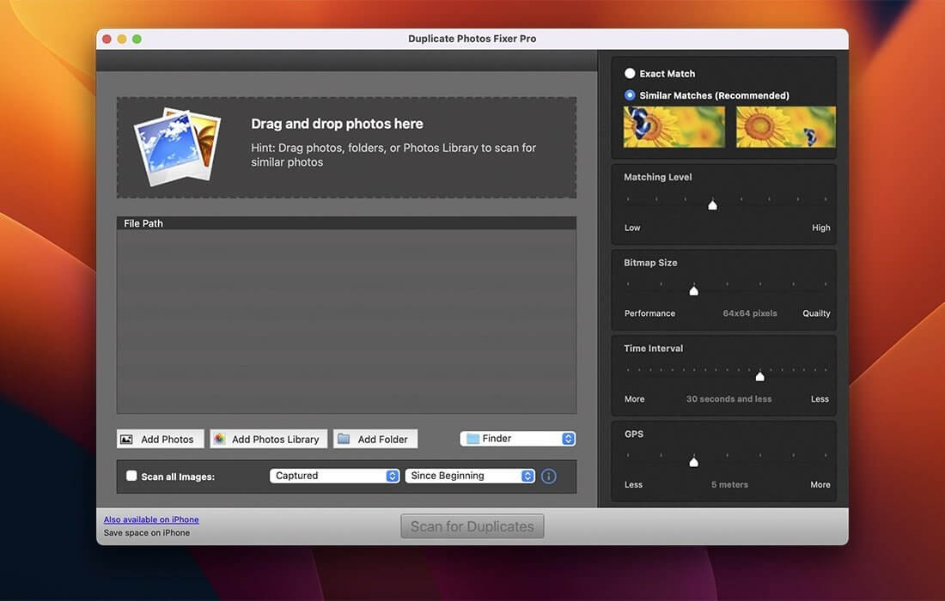The height and width of the screenshot is (601, 945).
Task: Open the Since Beginning dropdown
Action: tap(470, 475)
